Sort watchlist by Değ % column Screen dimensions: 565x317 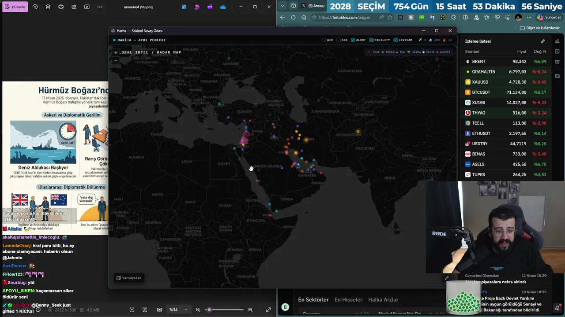[x=540, y=52]
